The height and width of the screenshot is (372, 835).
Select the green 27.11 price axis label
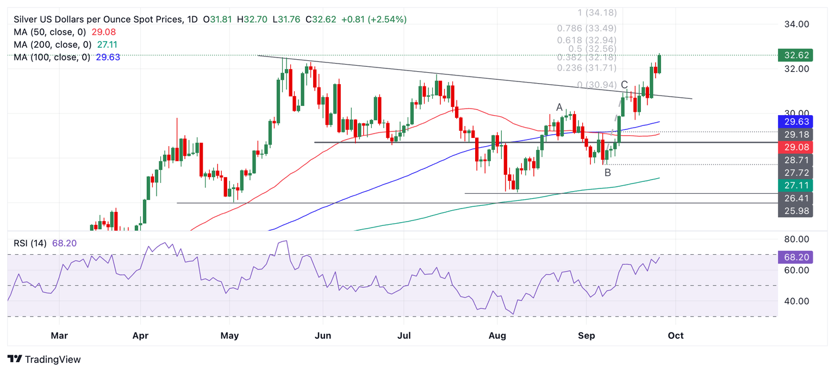click(x=795, y=186)
